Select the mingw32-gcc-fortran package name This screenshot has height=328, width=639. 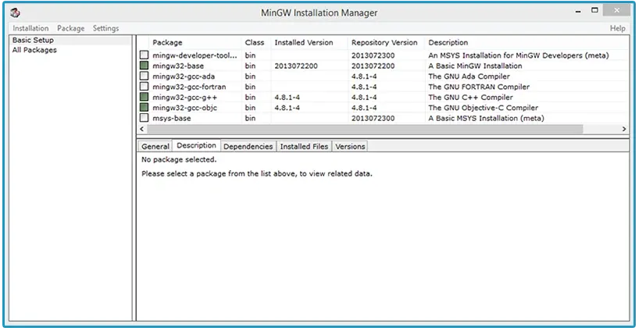tap(189, 87)
